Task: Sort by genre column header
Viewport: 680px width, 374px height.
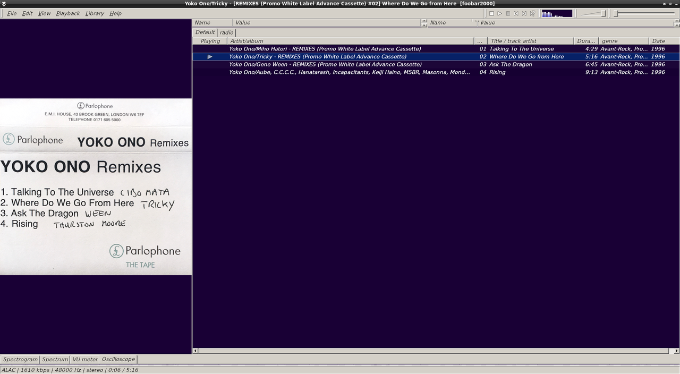Action: 623,41
